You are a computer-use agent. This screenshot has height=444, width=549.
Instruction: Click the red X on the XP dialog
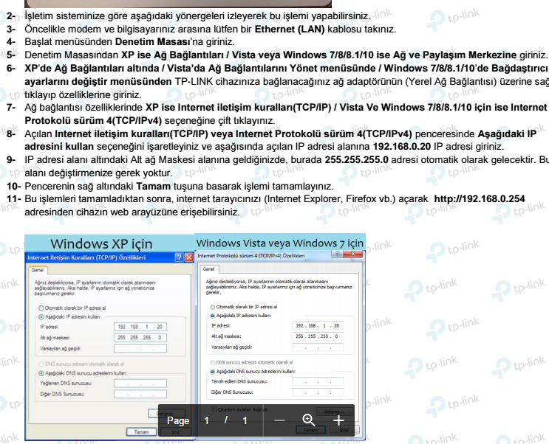click(x=189, y=257)
